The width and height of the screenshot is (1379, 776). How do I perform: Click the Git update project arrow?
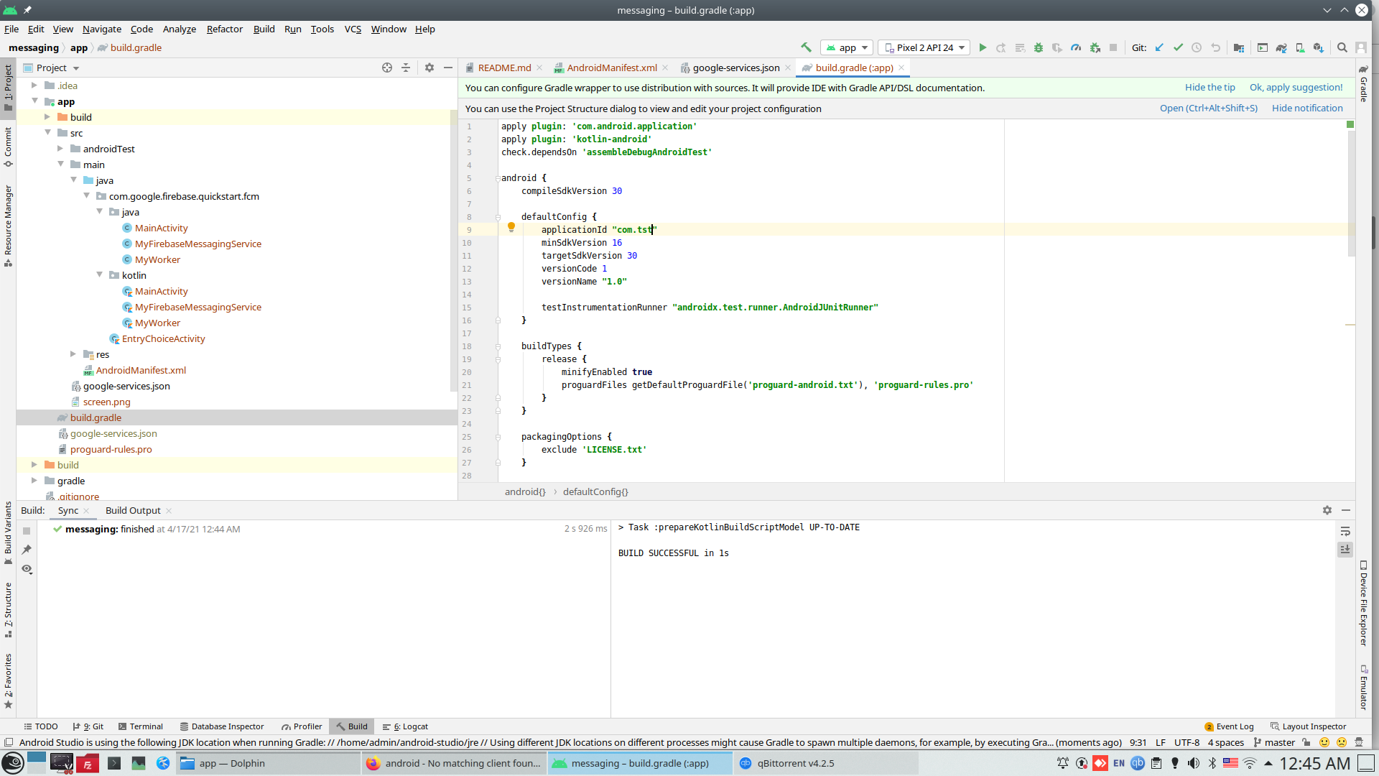pyautogui.click(x=1159, y=47)
